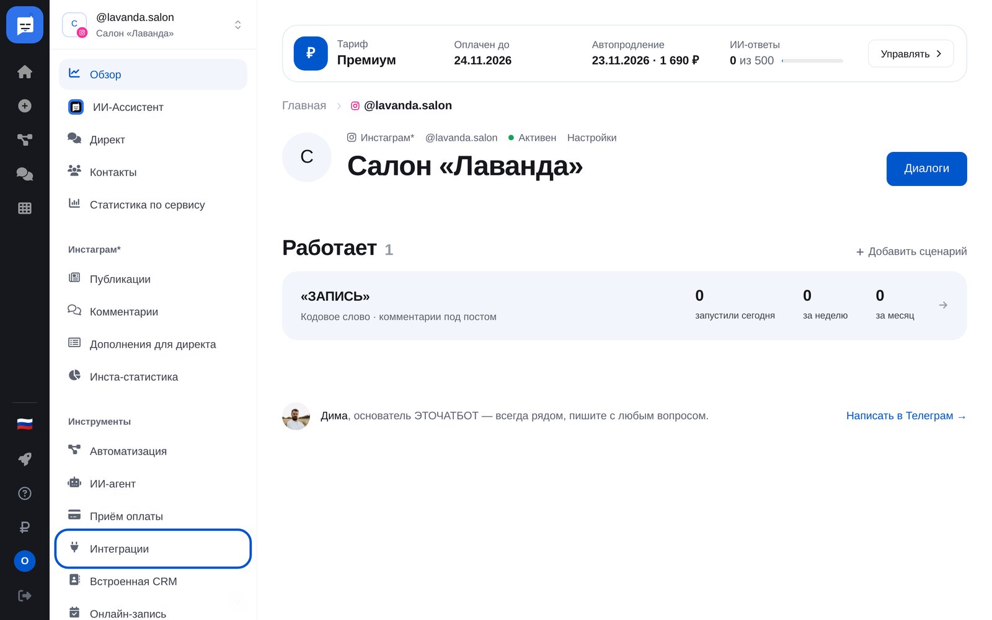
Task: Open Дополнения для директа
Action: (153, 344)
